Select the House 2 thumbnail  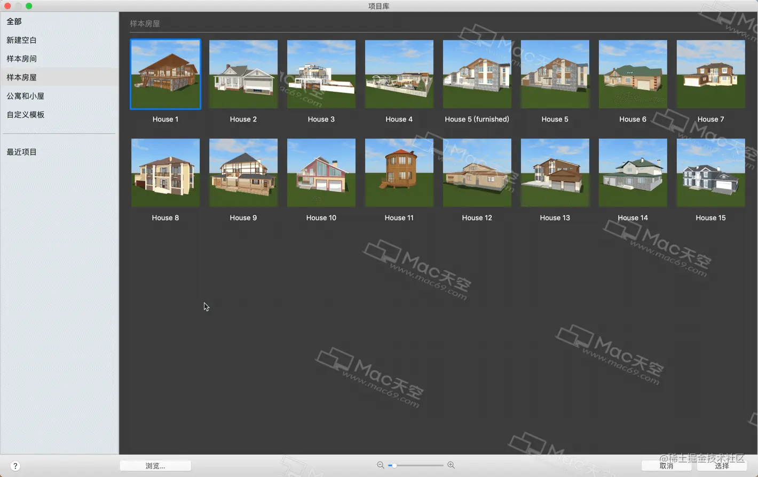pyautogui.click(x=243, y=74)
